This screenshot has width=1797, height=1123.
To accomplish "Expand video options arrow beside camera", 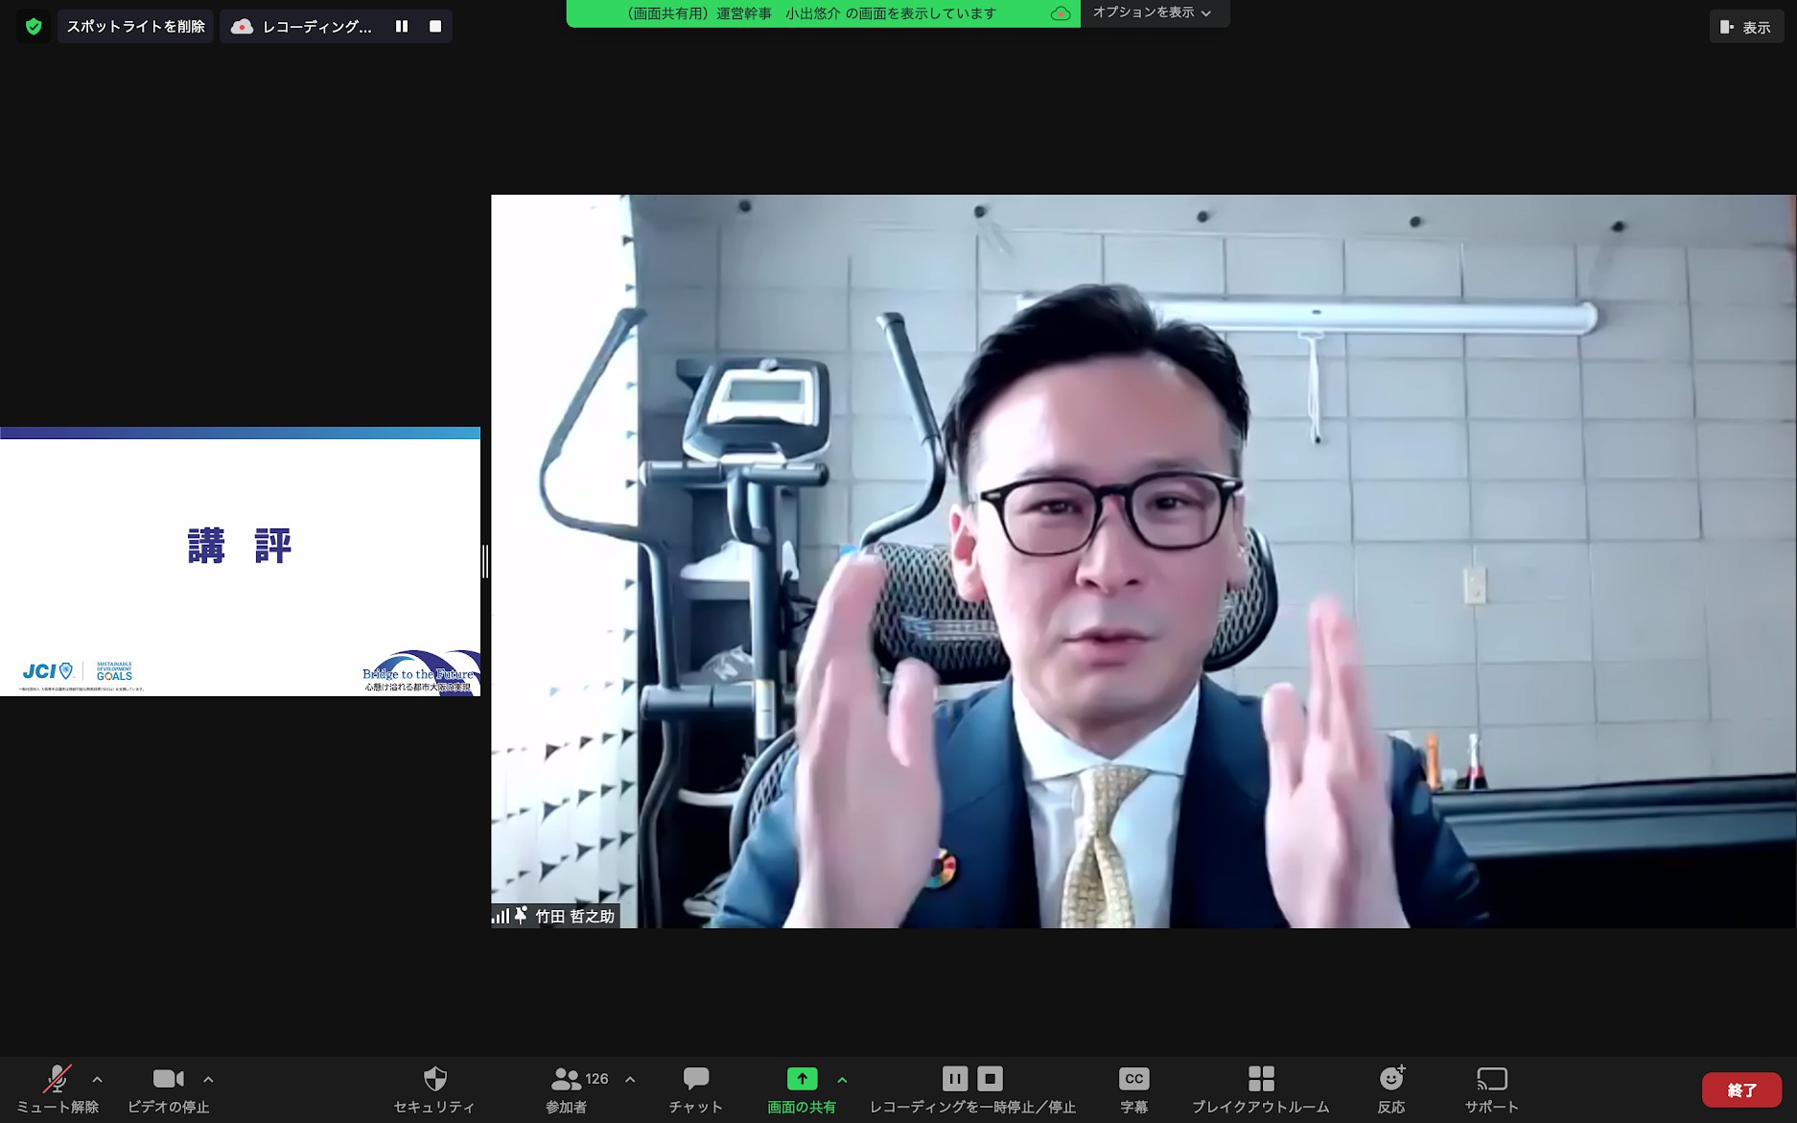I will (208, 1080).
